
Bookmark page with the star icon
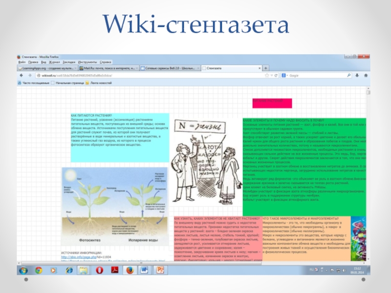pyautogui.click(x=267, y=76)
